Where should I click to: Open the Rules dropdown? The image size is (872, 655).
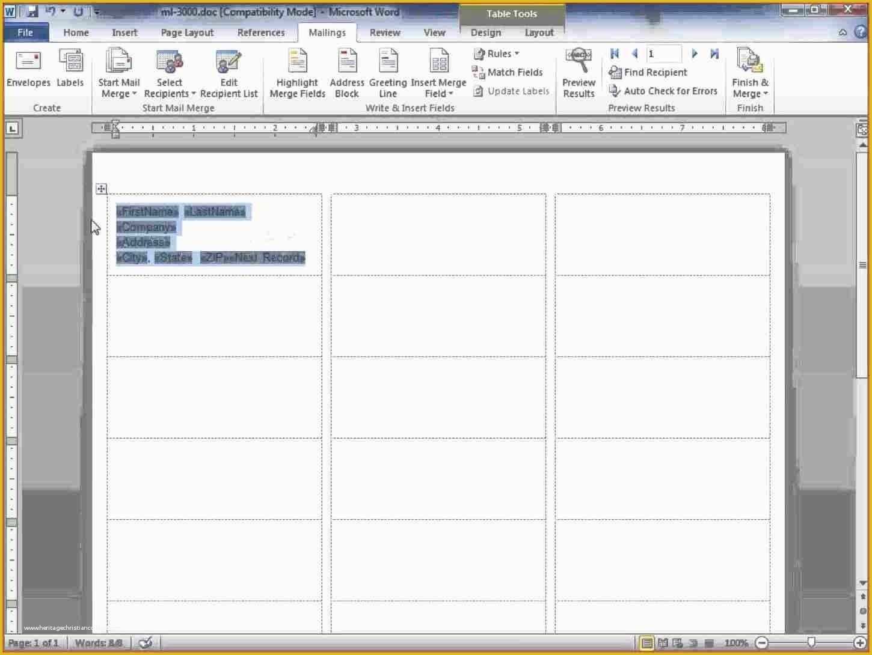pyautogui.click(x=497, y=53)
